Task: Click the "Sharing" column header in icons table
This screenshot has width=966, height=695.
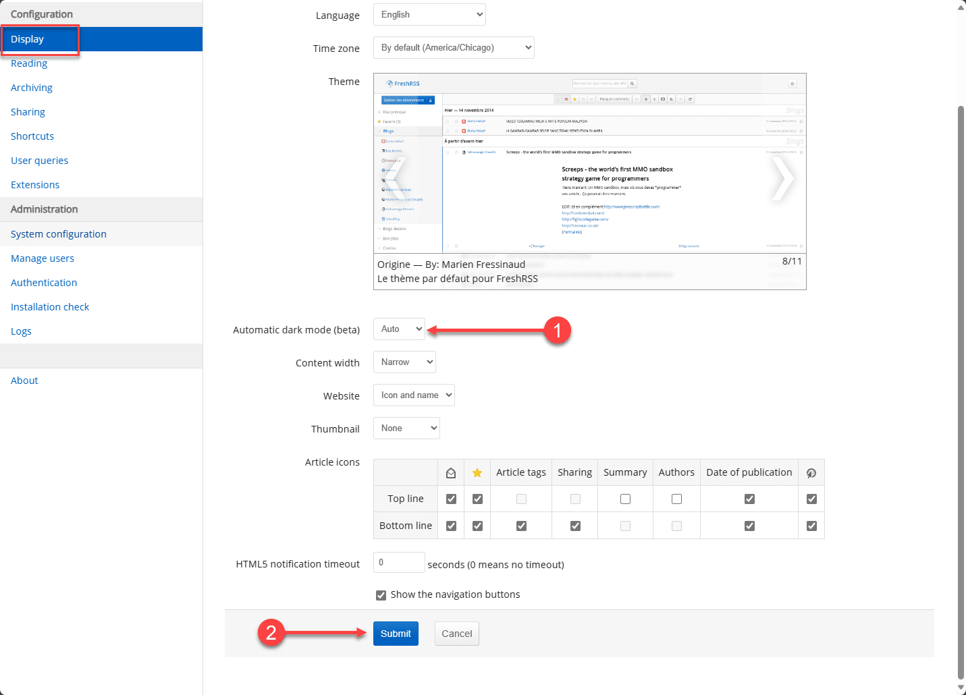Action: [x=575, y=472]
